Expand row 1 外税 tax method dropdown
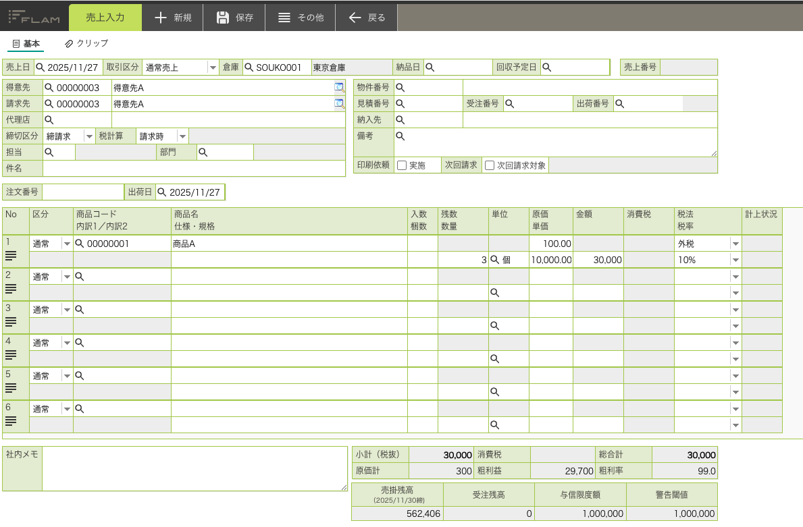 point(735,244)
